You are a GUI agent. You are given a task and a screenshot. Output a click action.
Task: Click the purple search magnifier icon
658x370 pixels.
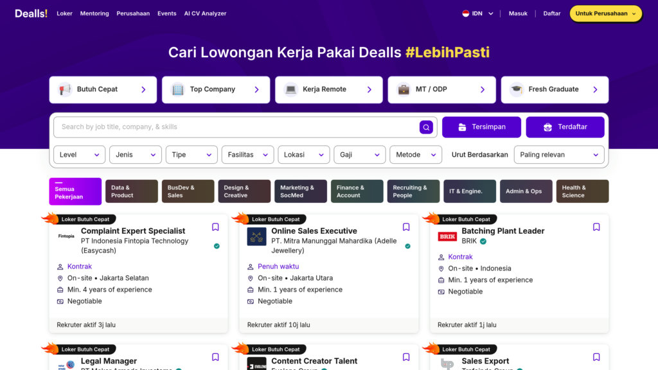426,127
